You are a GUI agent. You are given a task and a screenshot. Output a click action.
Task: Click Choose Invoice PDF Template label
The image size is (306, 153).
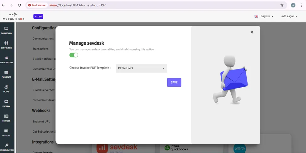[x=90, y=68]
